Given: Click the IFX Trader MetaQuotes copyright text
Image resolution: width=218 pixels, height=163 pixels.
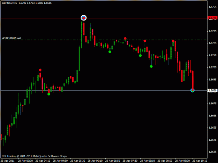Looking at the screenshot, I should (x=34, y=156).
